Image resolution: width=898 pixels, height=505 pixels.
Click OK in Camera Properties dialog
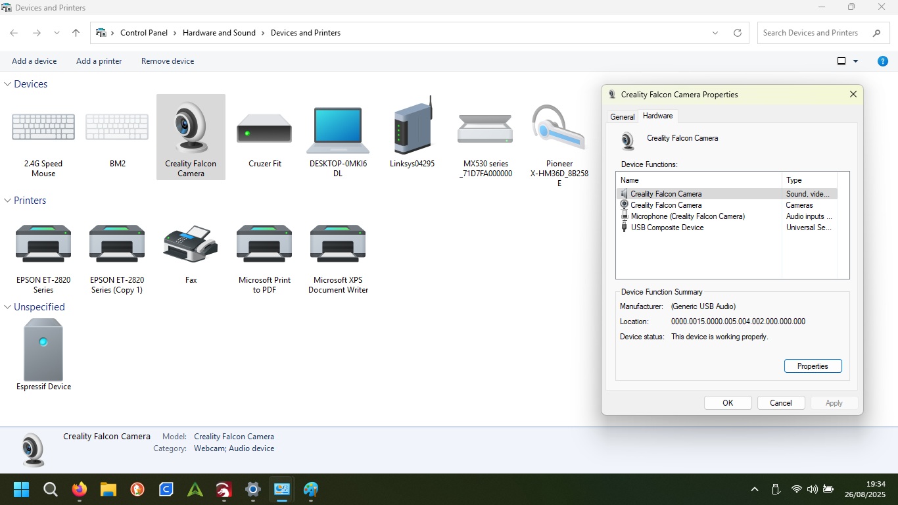(728, 403)
